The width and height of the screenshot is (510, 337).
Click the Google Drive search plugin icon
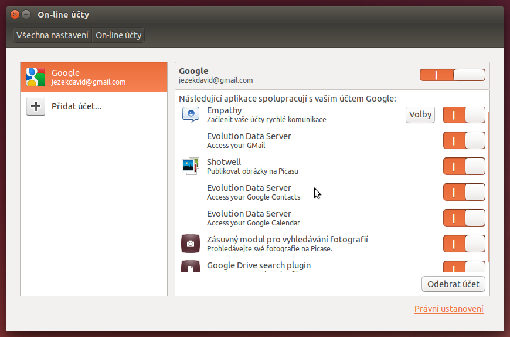click(x=191, y=267)
